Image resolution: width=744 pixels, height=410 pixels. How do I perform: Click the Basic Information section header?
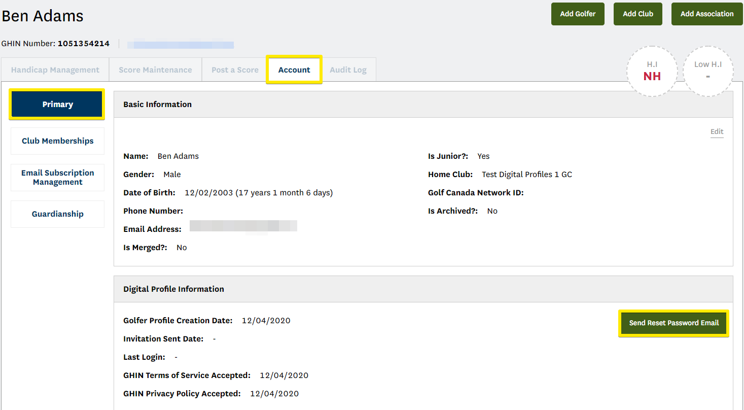tap(423, 104)
